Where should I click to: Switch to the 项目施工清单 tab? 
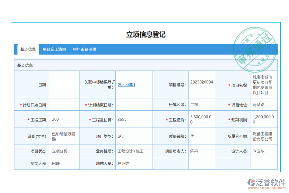(x=54, y=49)
